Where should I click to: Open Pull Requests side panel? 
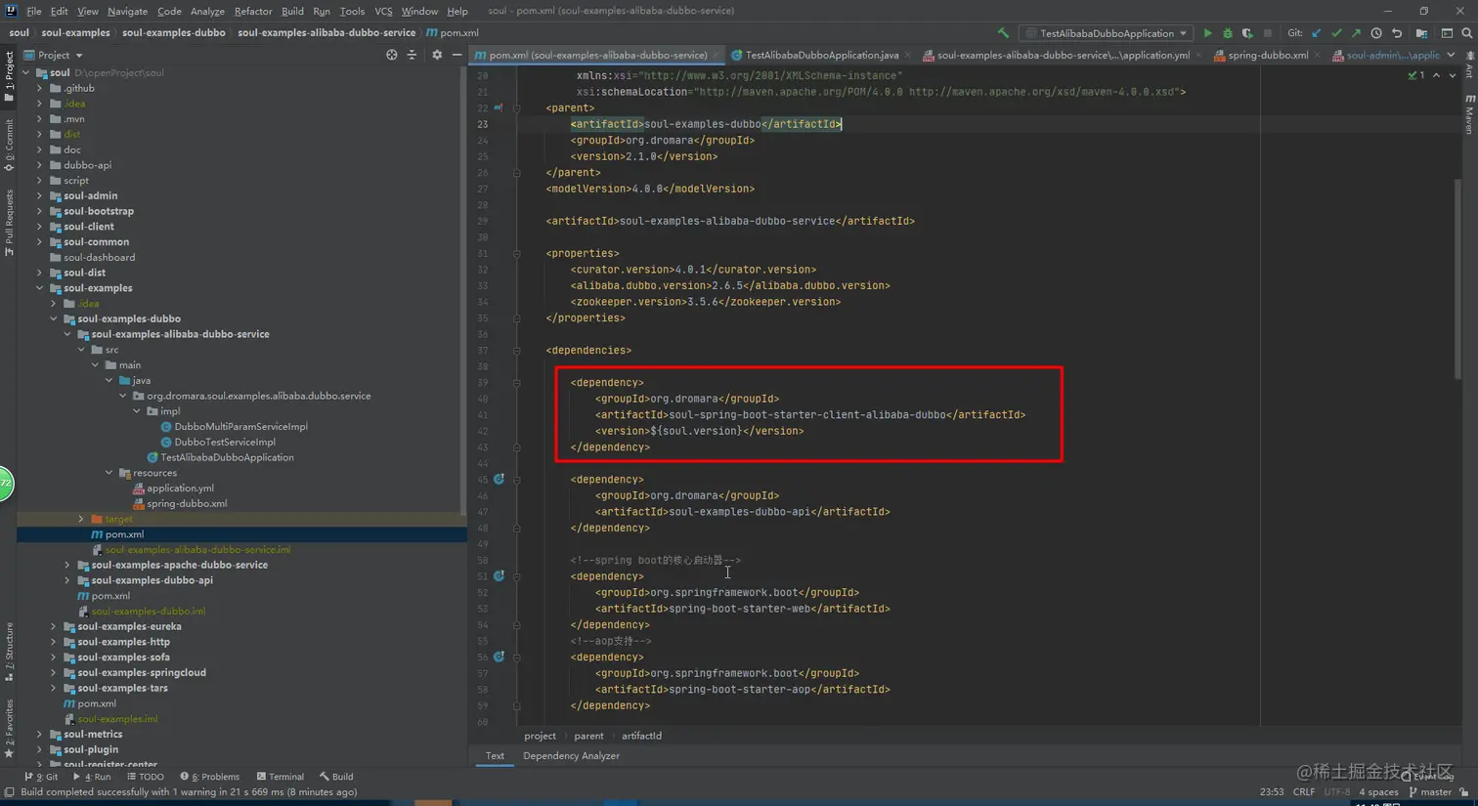pyautogui.click(x=9, y=224)
